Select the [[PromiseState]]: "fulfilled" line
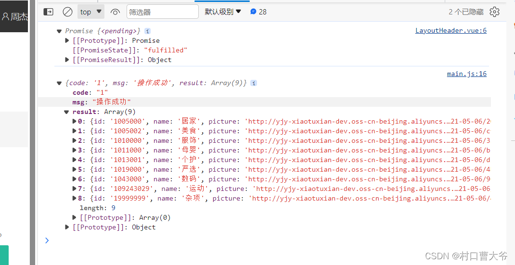The width and height of the screenshot is (515, 265). tap(130, 50)
